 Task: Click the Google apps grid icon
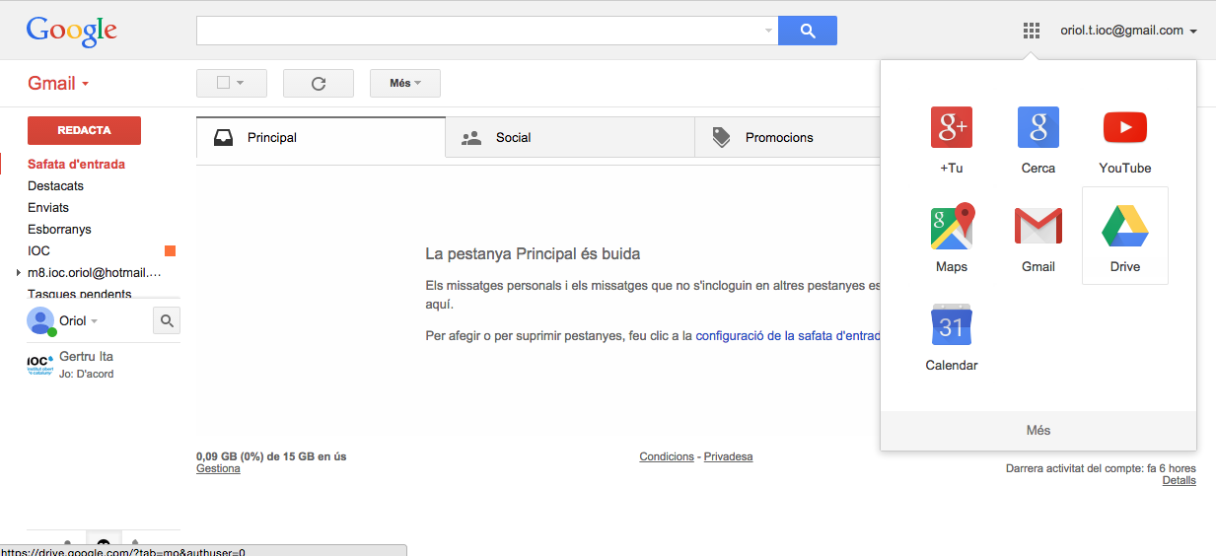click(1032, 31)
